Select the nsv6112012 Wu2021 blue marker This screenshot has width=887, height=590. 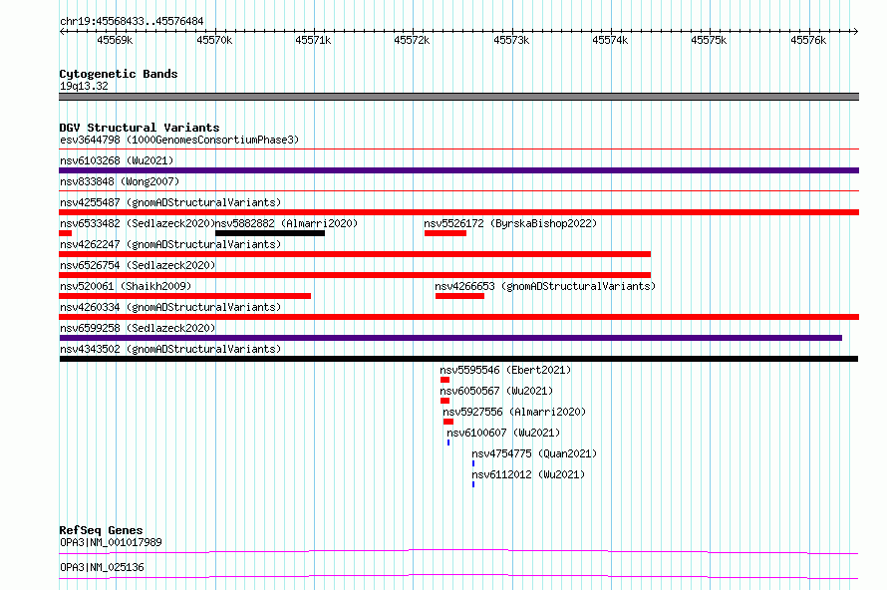tap(473, 484)
